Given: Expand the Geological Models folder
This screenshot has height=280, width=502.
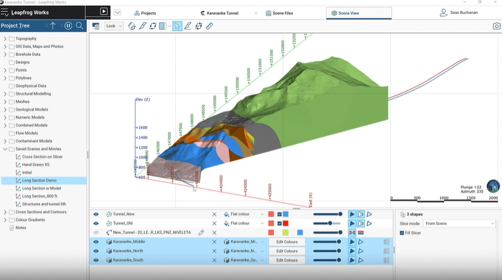Looking at the screenshot, I should 5,110.
